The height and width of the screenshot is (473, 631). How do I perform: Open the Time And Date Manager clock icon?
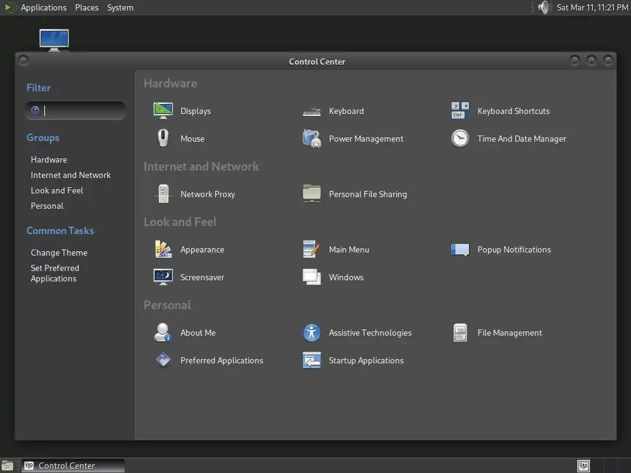[460, 139]
